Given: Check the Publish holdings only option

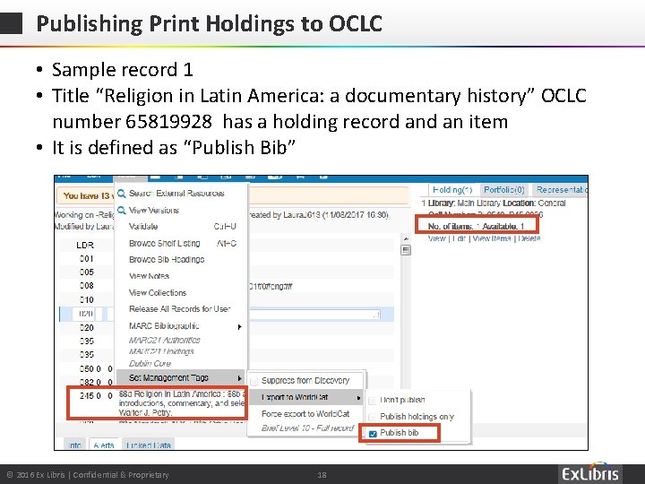Looking at the screenshot, I should (373, 417).
